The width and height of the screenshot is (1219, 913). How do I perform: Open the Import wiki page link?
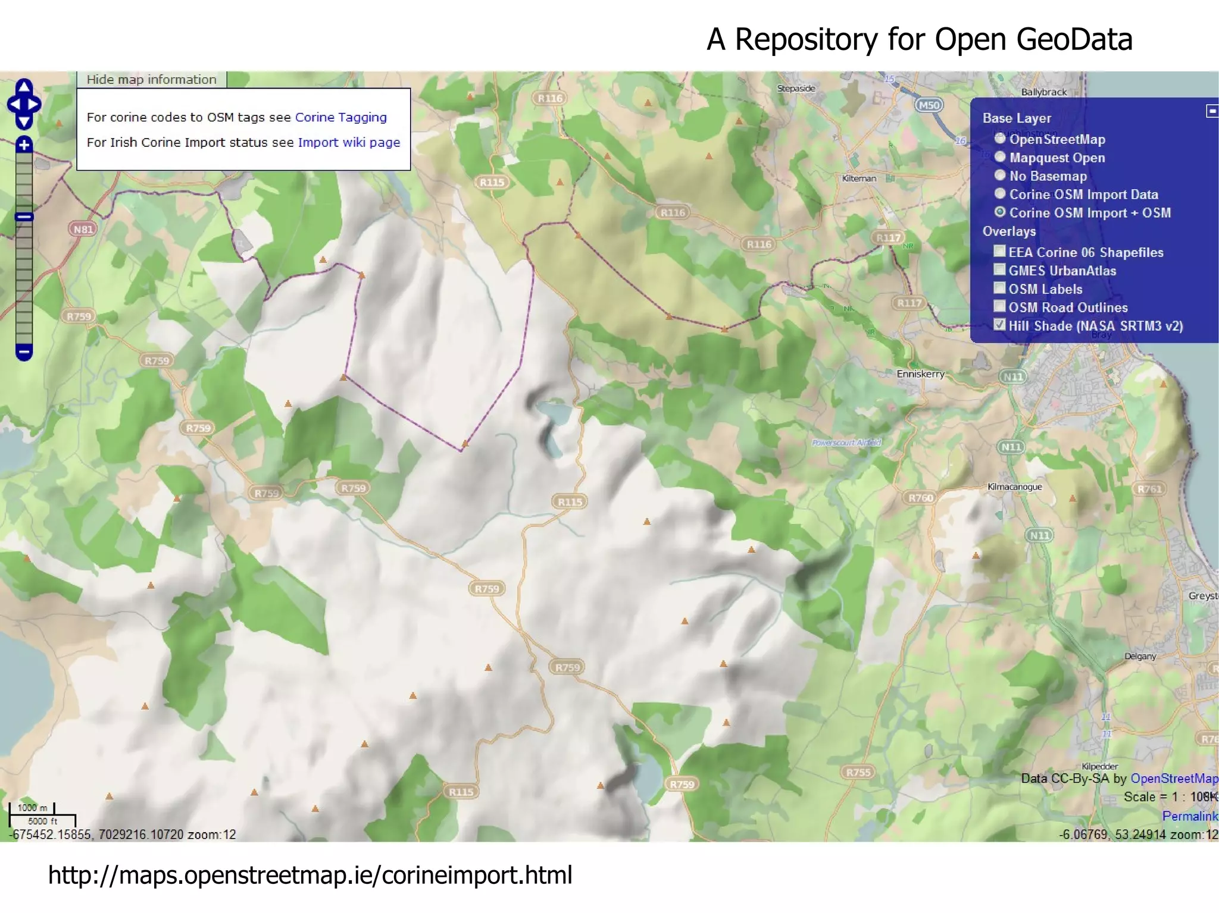349,142
